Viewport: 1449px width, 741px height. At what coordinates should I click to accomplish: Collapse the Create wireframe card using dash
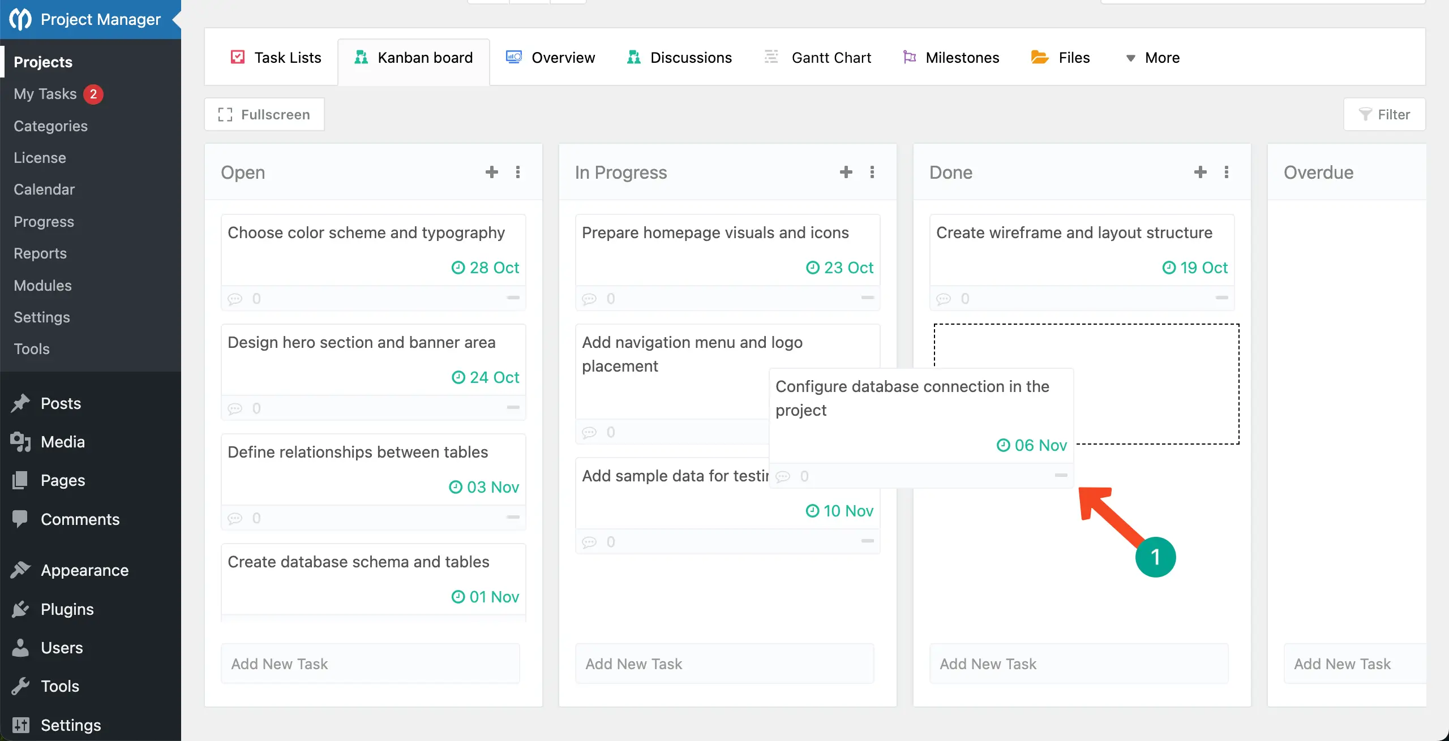click(1221, 298)
